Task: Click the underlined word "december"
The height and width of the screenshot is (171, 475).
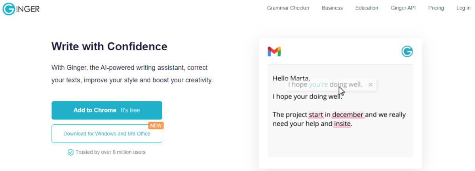Action: 348,115
